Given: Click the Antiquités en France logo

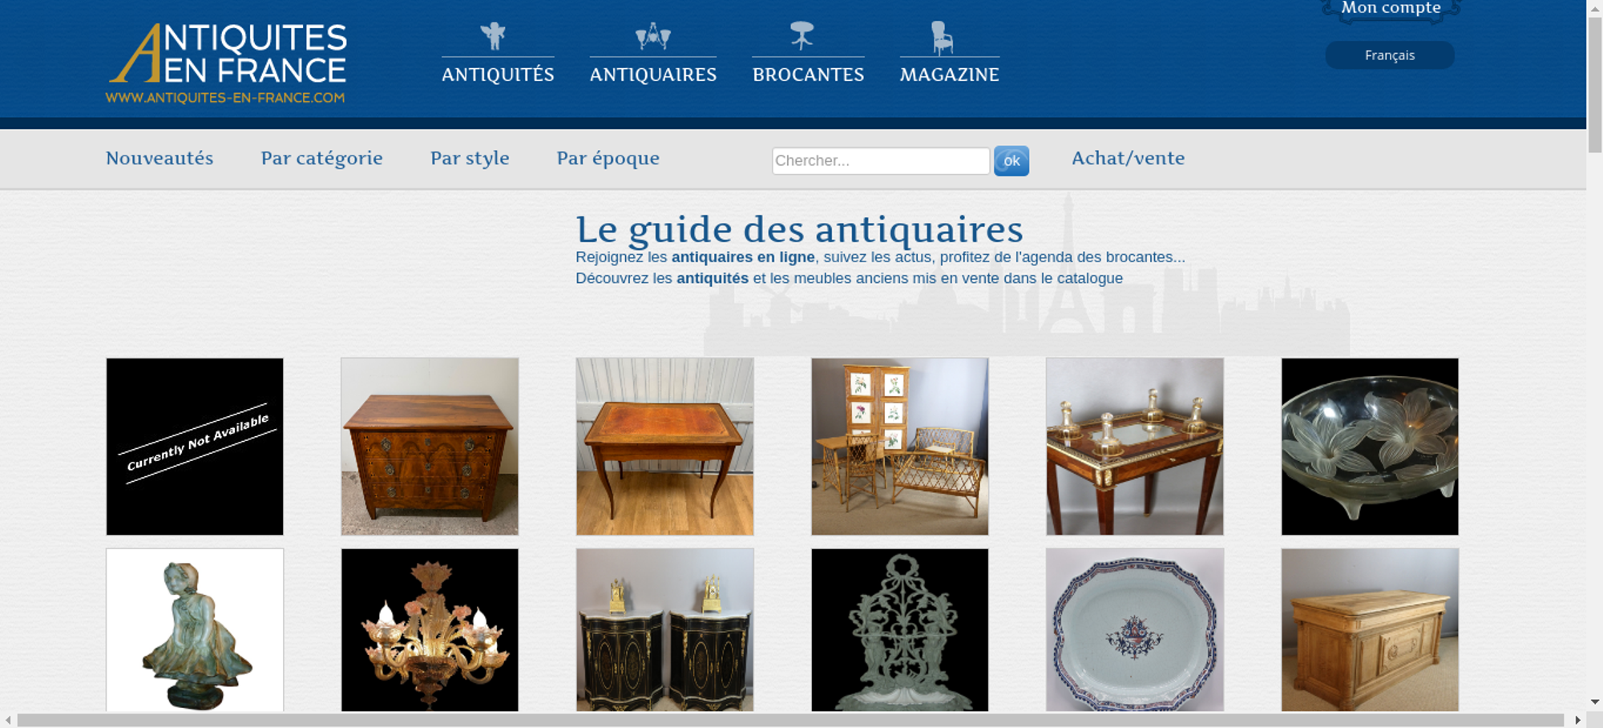Looking at the screenshot, I should click(x=227, y=63).
